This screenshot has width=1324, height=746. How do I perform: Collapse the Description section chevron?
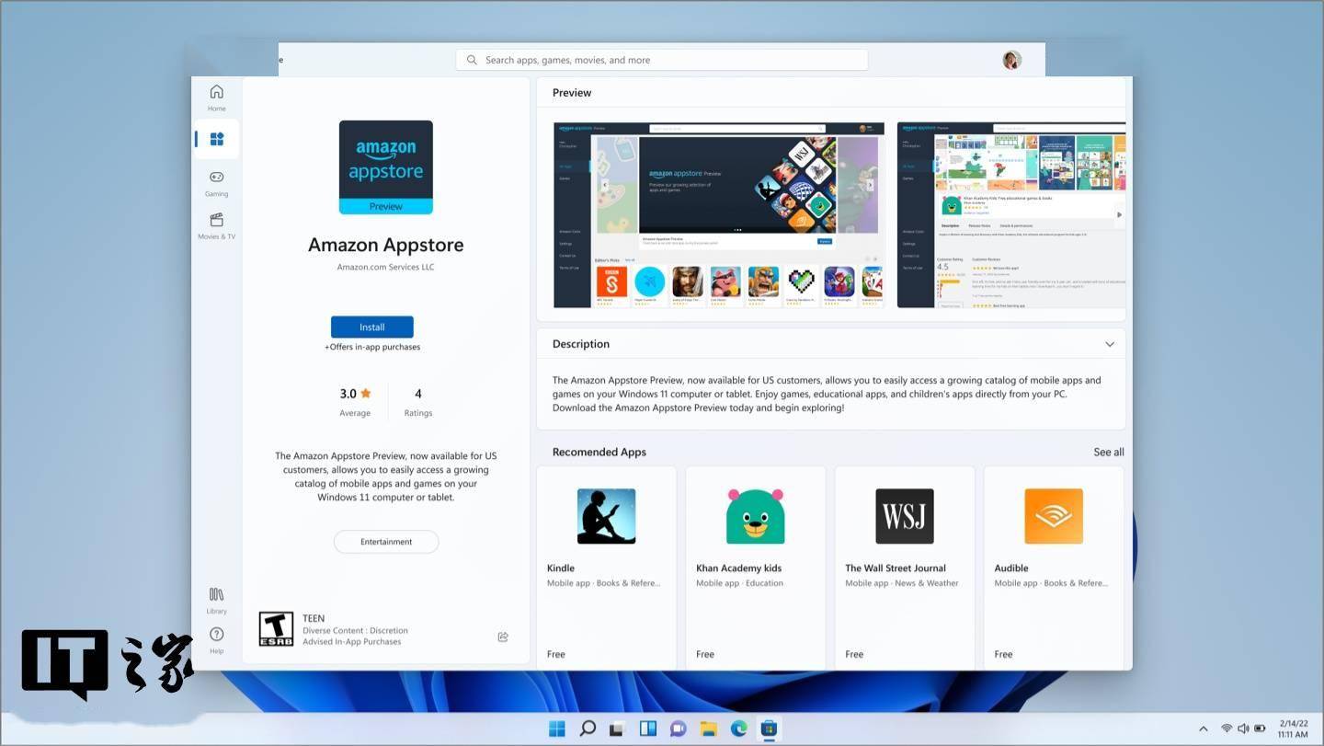[1110, 344]
